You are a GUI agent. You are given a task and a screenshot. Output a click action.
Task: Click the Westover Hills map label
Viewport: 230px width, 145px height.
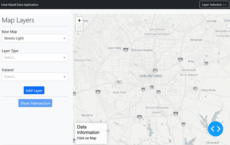click(83, 60)
